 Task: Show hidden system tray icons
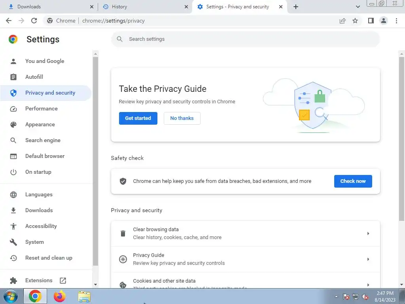[336, 296]
